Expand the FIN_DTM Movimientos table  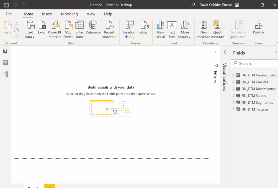234,89
